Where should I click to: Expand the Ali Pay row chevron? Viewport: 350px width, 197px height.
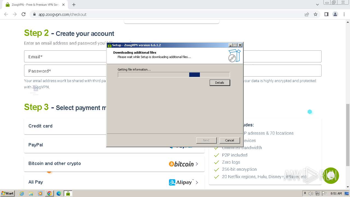[197, 182]
